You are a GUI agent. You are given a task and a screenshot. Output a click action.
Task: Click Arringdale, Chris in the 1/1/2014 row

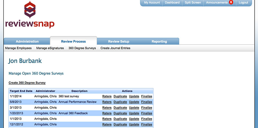[x=45, y=96]
